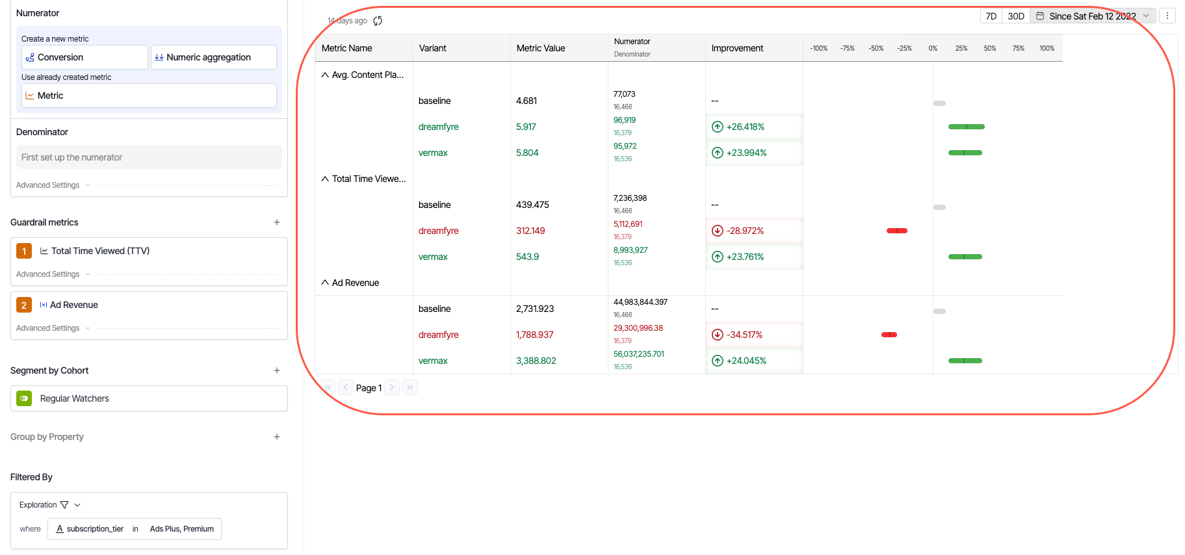1185x555 pixels.
Task: Switch to the 7D time range
Action: coord(991,16)
